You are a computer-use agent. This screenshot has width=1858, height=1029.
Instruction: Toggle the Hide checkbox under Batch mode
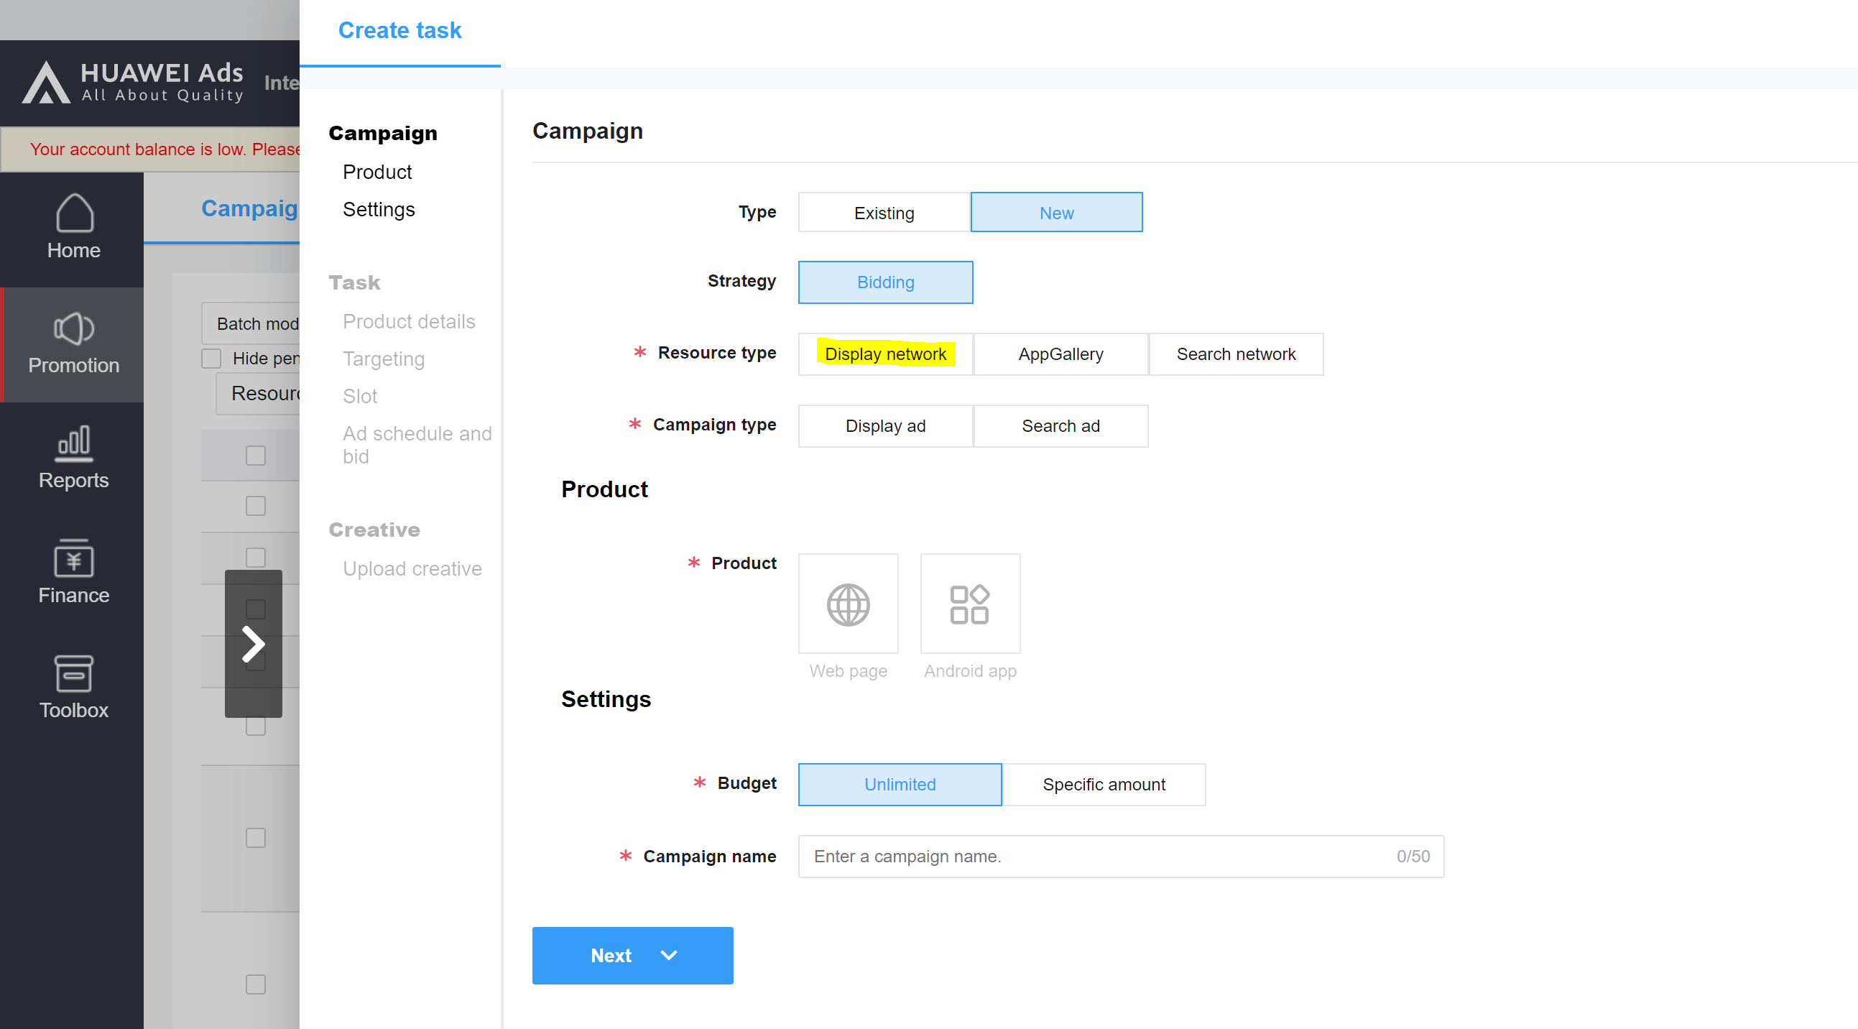211,359
